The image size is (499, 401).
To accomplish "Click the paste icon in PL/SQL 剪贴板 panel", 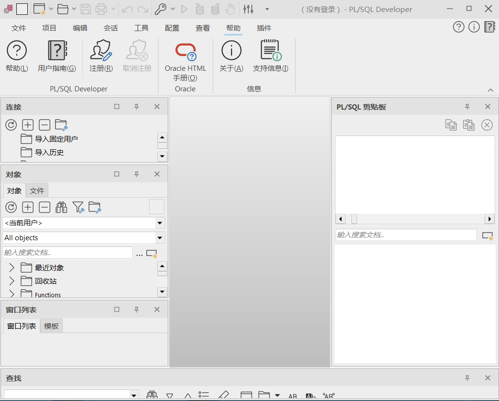I will pyautogui.click(x=469, y=125).
